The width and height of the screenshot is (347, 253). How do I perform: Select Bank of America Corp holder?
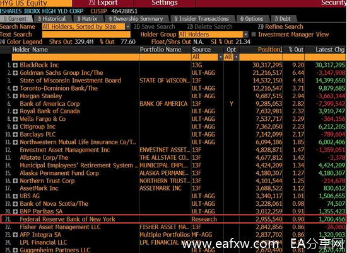point(50,104)
